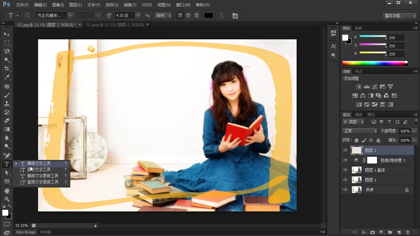Toggle lock all

point(378,140)
